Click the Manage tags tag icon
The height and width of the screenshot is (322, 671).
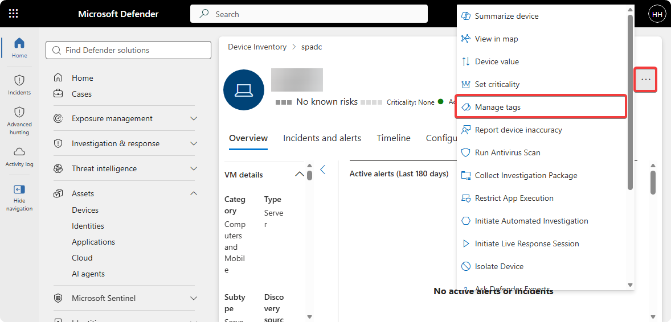point(465,107)
